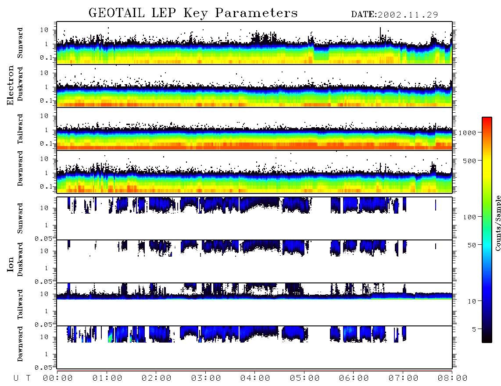Select the Ion "Sunward" panel label

pos(20,218)
